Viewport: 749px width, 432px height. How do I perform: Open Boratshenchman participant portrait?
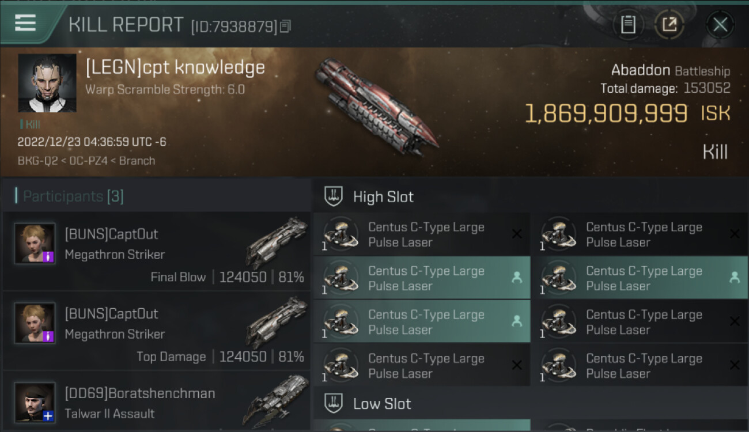[x=35, y=403]
